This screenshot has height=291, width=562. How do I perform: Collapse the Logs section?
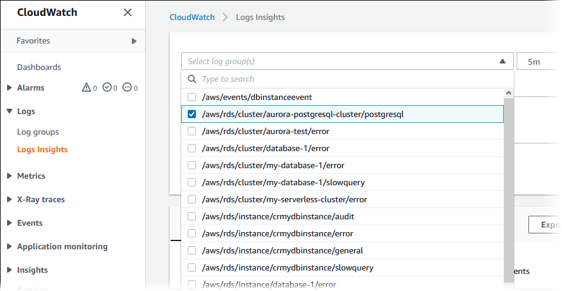point(9,111)
